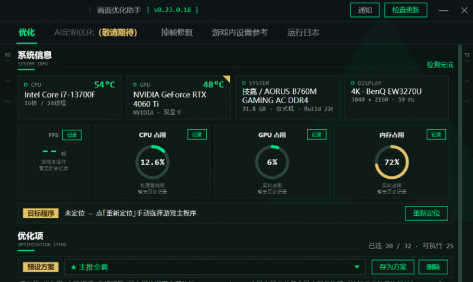Viewport: 473px width, 282px height.
Task: Click the 3840 × 2160 · 59 Hz text
Action: pos(383,100)
